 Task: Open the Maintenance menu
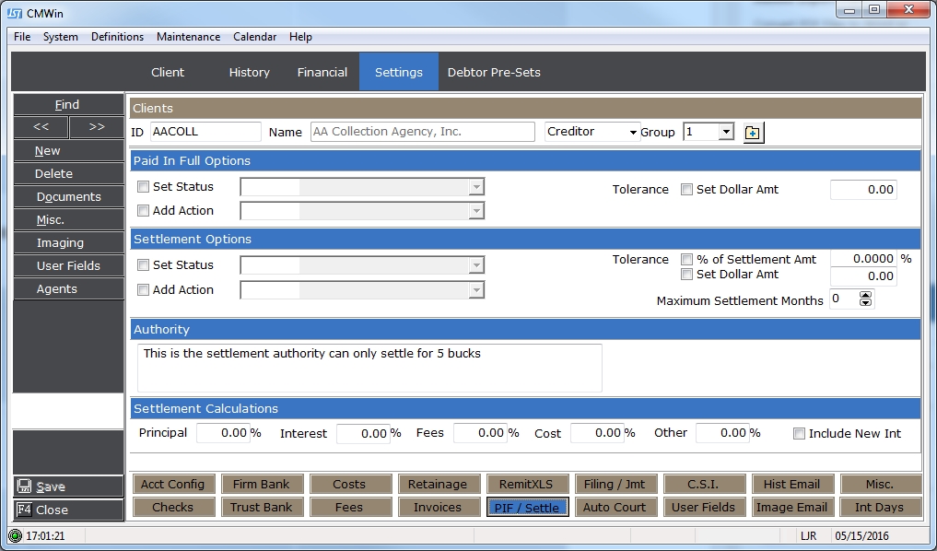pos(188,37)
